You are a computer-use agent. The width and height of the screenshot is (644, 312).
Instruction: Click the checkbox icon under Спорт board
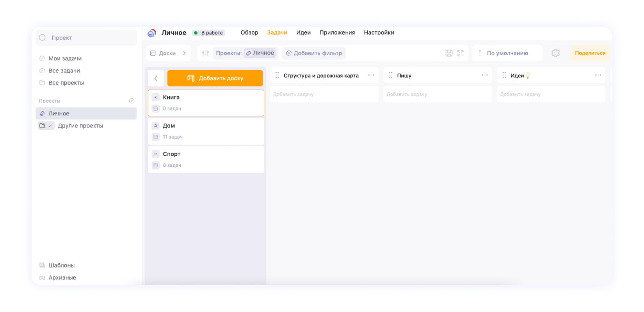pos(156,165)
